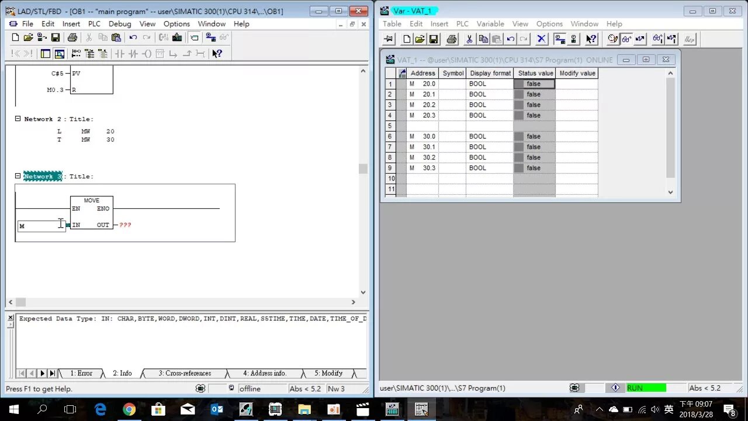
Task: Open Table menu in Var window
Action: (392, 23)
